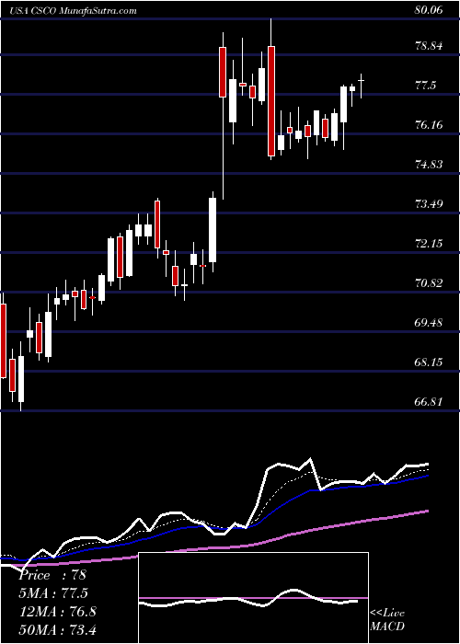
Task: Click the 66.81 price axis label
Action: pos(429,401)
